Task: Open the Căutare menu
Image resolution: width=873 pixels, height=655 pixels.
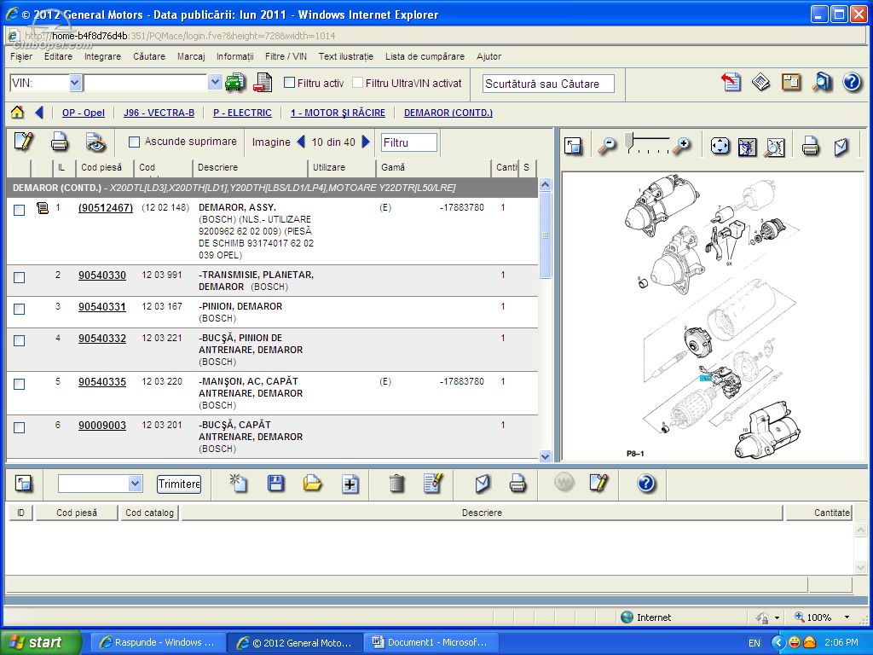Action: (x=148, y=56)
